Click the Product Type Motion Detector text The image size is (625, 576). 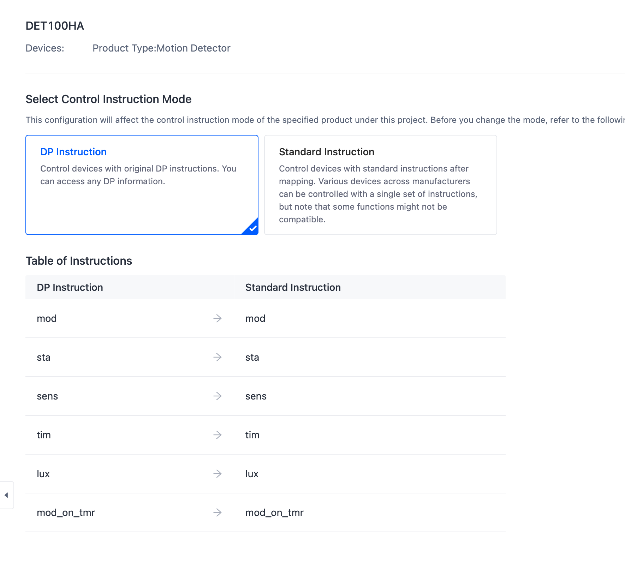[161, 48]
